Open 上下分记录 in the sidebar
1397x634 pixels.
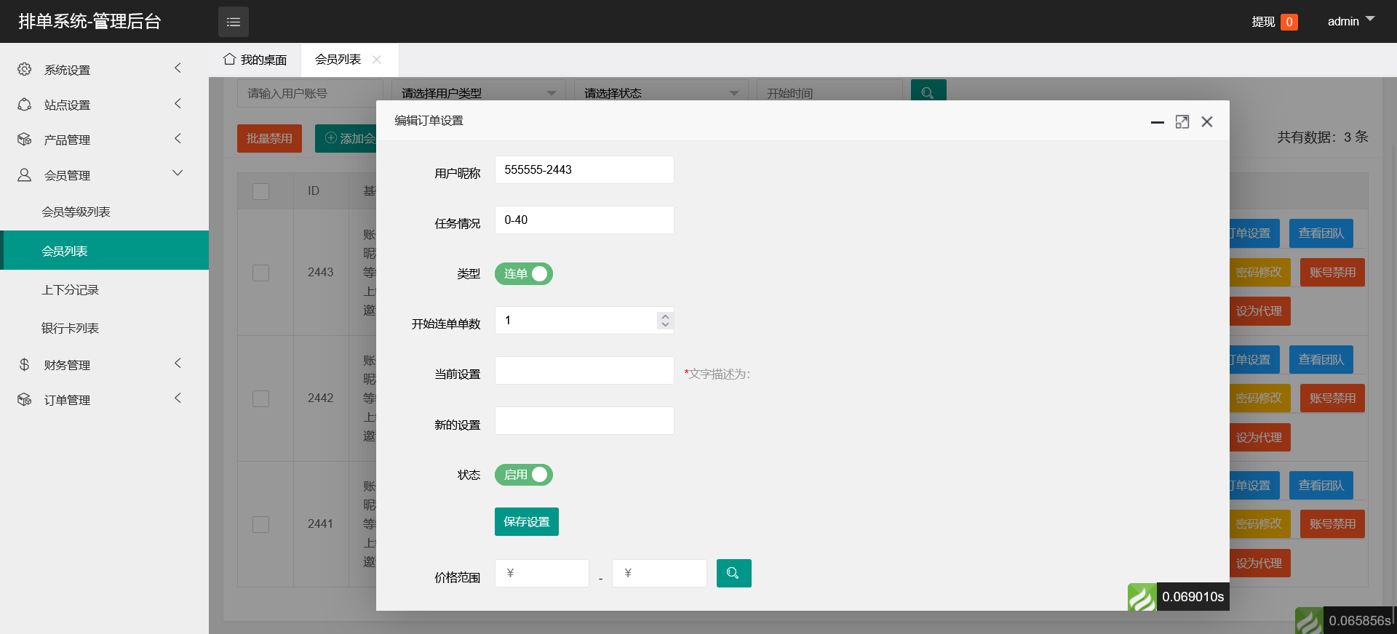(70, 289)
